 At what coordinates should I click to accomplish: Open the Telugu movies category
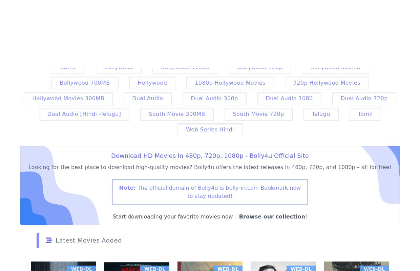pyautogui.click(x=321, y=114)
